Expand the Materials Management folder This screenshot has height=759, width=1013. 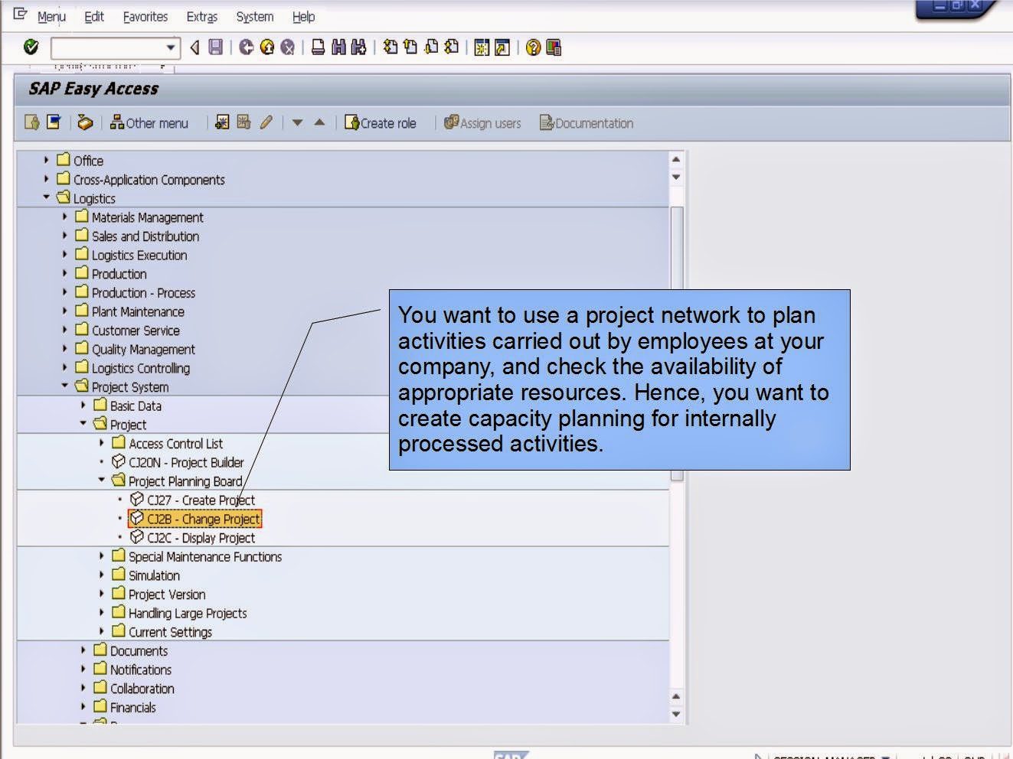63,217
